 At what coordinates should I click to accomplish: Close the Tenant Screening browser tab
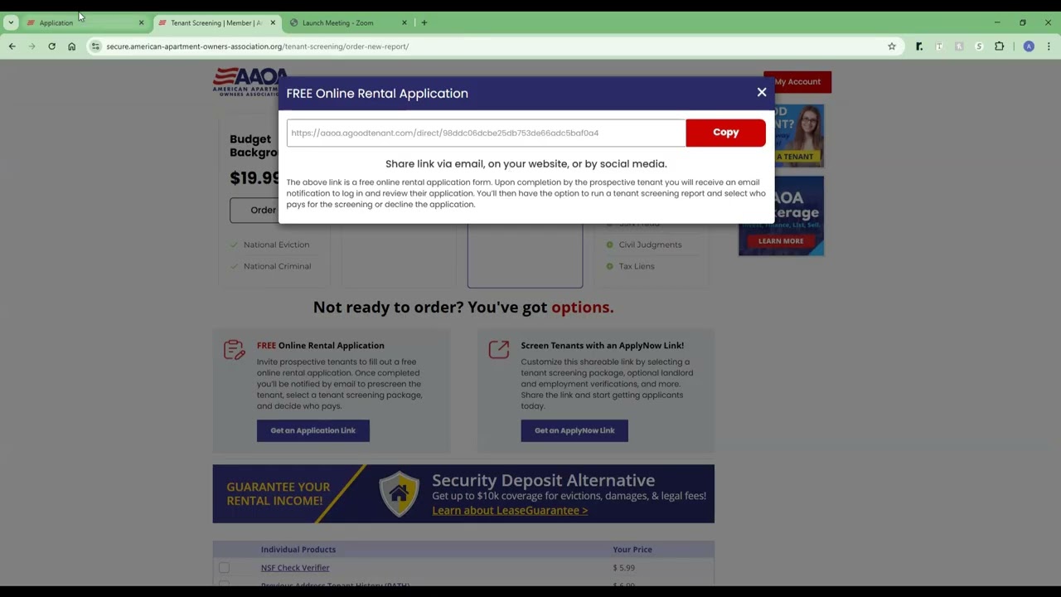(273, 23)
